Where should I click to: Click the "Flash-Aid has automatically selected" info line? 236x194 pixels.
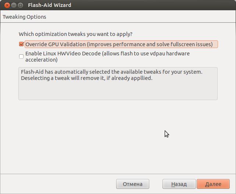(112, 72)
